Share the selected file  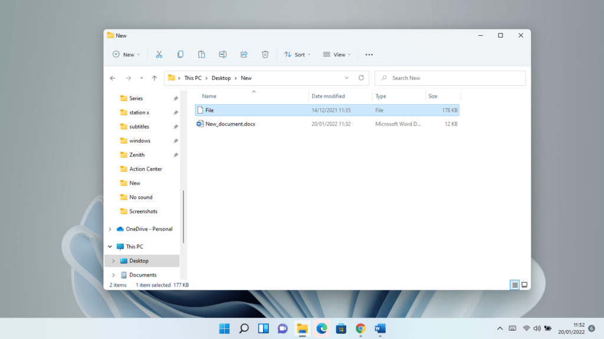click(244, 54)
